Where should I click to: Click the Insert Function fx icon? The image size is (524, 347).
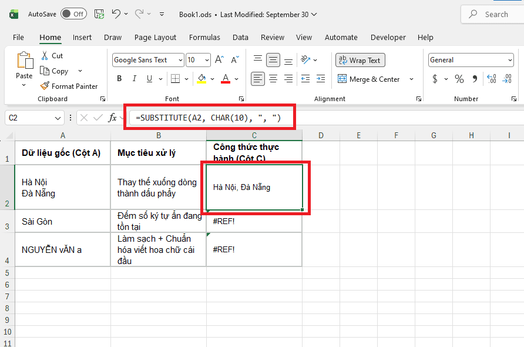112,118
